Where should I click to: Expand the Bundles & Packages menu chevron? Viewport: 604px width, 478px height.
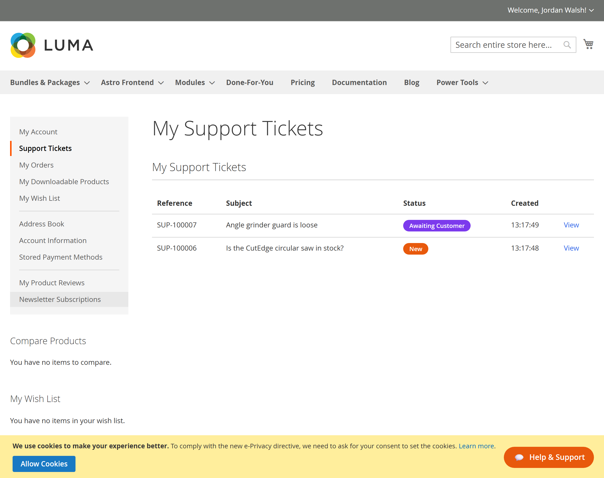click(x=87, y=83)
